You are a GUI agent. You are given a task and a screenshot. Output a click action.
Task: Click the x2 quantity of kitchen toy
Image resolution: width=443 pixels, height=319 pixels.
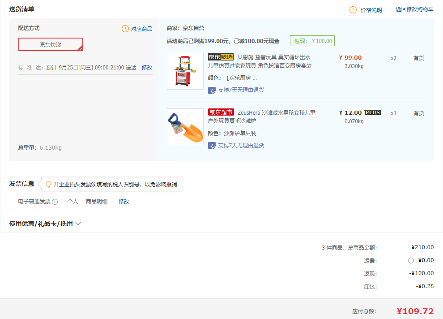[x=394, y=58]
